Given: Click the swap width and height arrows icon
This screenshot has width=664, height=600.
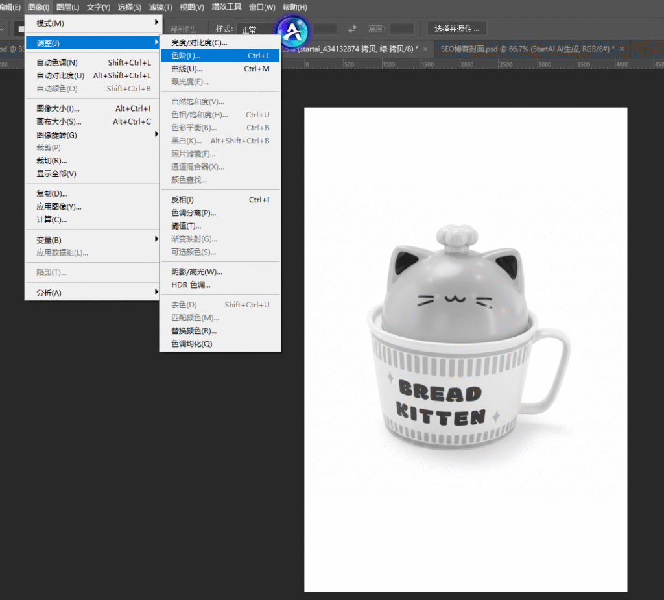Looking at the screenshot, I should 352,29.
